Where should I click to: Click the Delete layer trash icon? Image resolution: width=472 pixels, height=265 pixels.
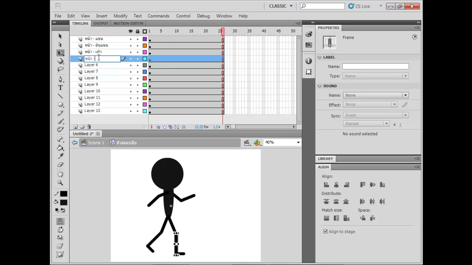89,127
